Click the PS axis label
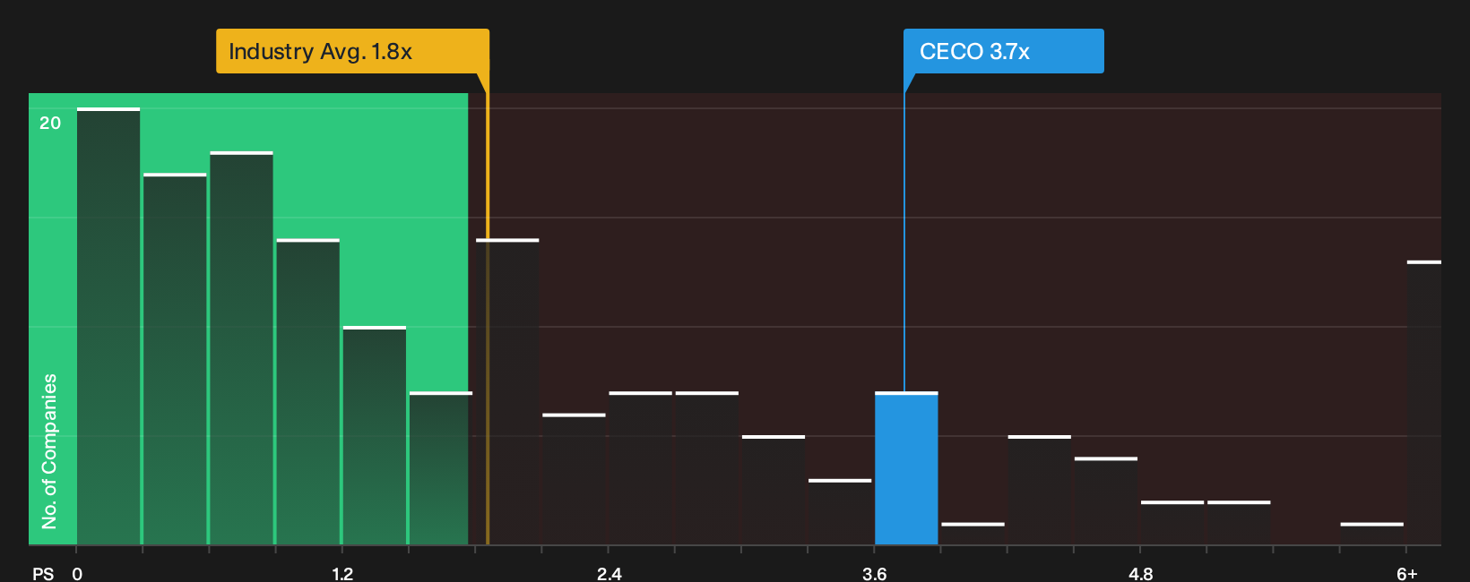 point(43,573)
